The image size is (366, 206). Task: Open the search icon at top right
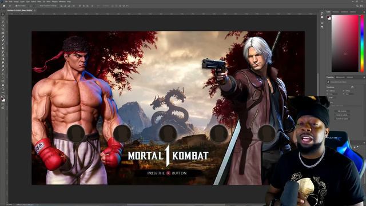pyautogui.click(x=357, y=6)
